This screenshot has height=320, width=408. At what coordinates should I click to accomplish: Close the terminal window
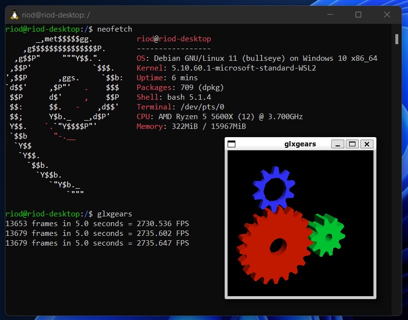[387, 15]
